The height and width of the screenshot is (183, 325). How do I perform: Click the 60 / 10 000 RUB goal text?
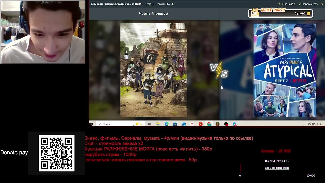click(277, 168)
